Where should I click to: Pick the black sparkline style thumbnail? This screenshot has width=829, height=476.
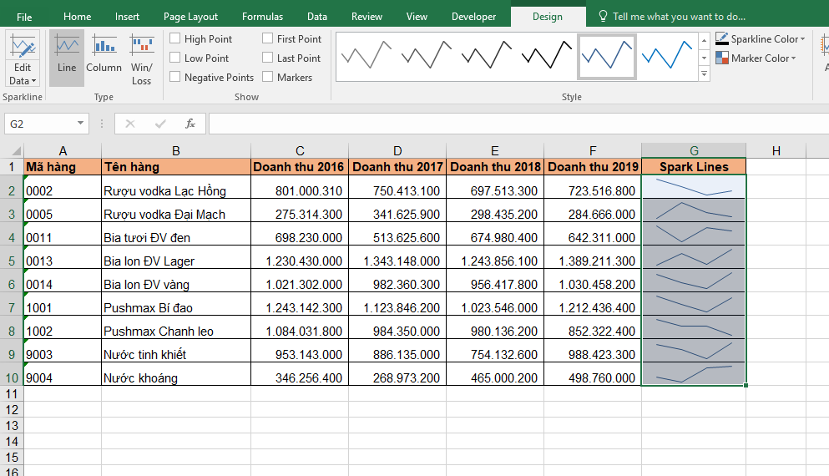point(547,56)
